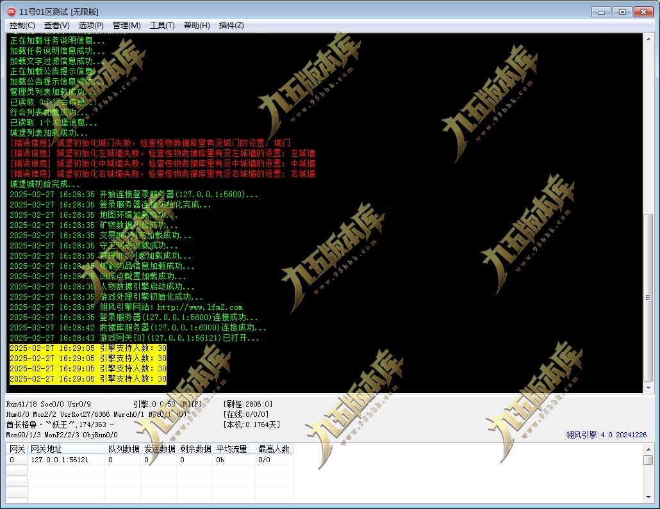Screen dimensions: 660x509
Task: Open the 工具(T) menu
Action: coord(162,26)
